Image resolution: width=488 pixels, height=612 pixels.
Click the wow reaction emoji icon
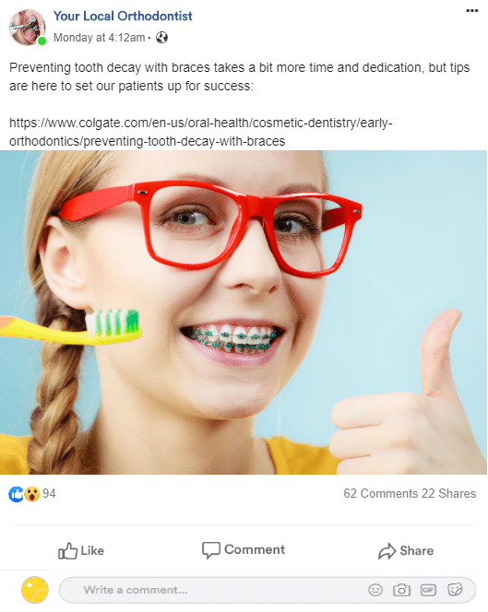coord(32,494)
